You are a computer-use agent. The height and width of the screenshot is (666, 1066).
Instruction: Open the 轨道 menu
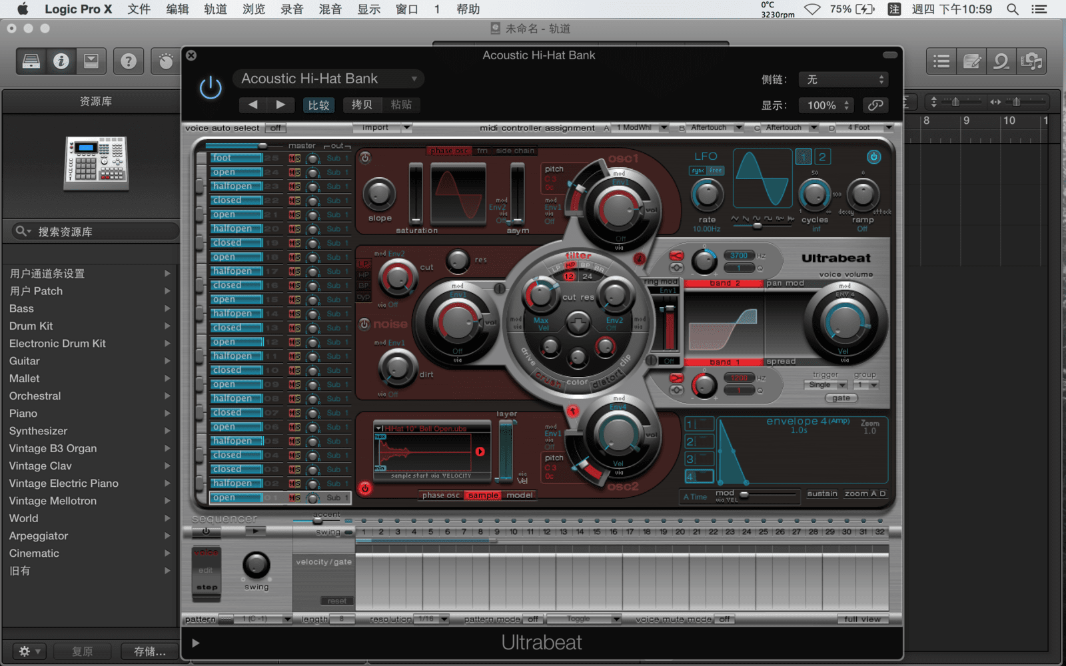click(215, 9)
